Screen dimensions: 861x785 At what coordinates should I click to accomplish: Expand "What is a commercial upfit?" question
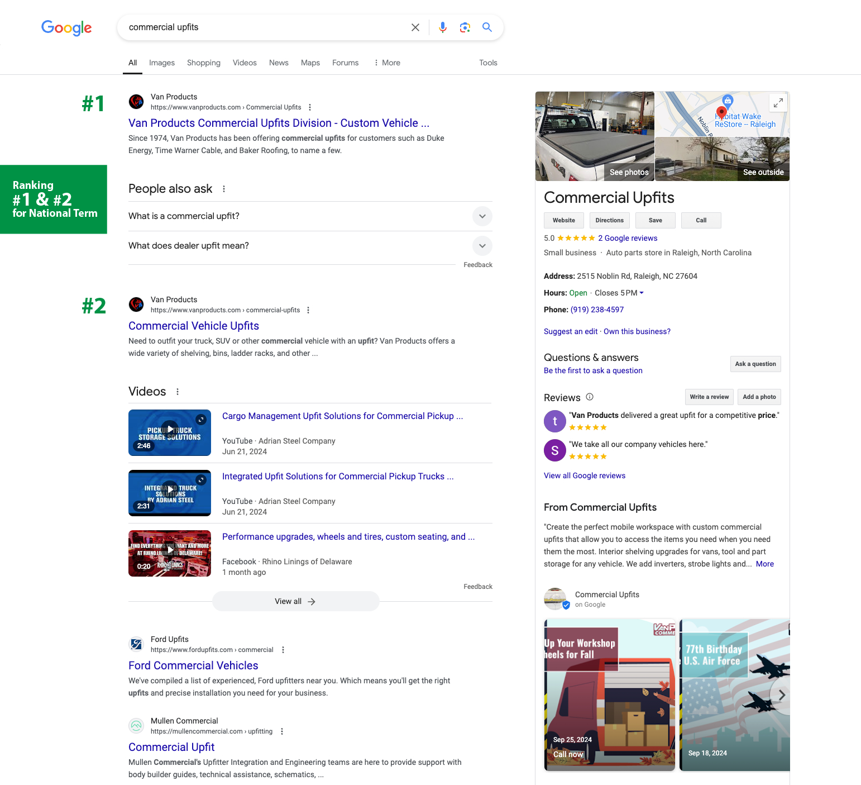click(482, 216)
